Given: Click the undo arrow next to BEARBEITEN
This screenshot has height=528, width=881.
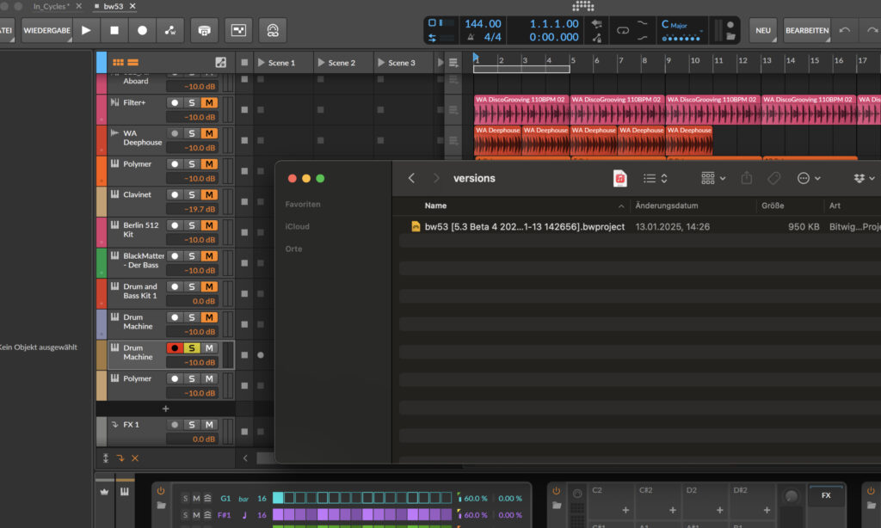Looking at the screenshot, I should 845,30.
